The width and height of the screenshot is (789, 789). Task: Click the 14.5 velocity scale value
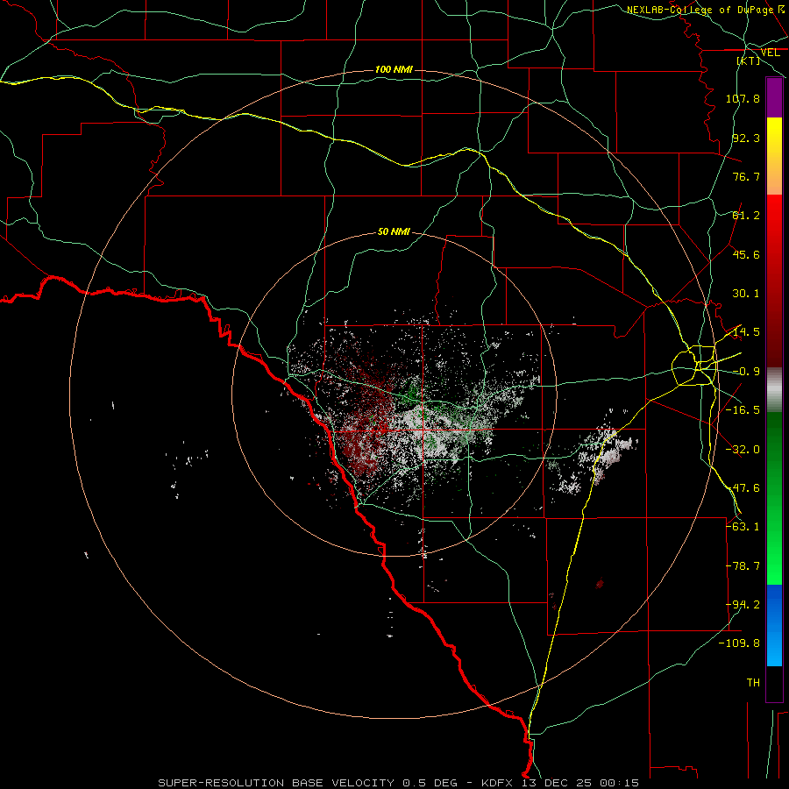(746, 332)
